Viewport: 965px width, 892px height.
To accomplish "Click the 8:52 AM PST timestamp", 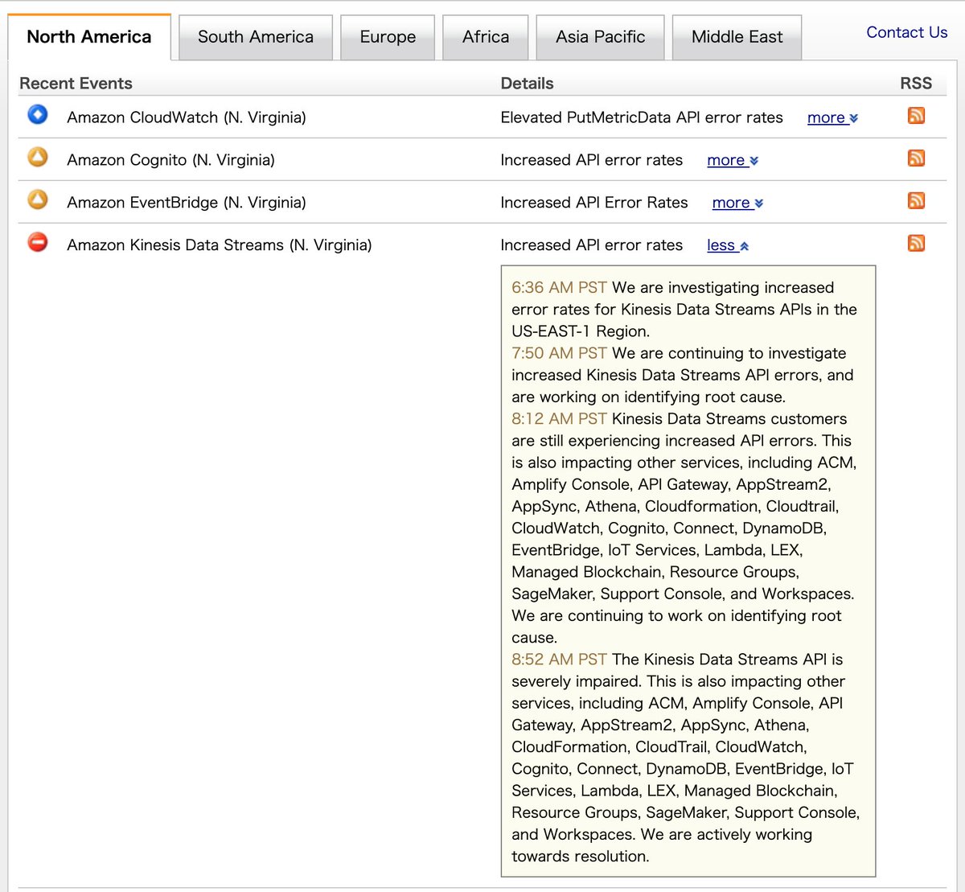I will 559,660.
